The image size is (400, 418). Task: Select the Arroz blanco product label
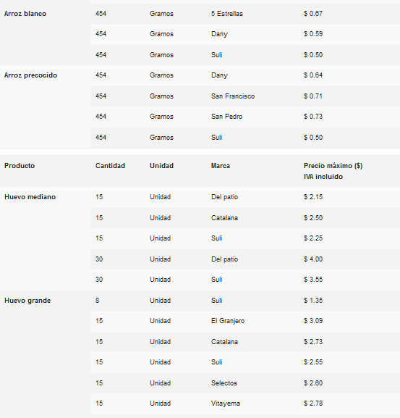25,14
